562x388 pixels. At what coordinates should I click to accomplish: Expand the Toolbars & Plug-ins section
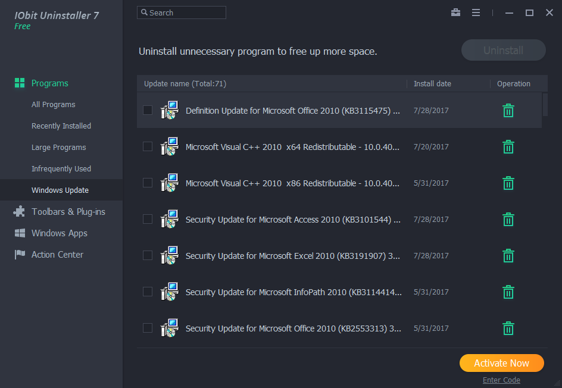(x=68, y=212)
